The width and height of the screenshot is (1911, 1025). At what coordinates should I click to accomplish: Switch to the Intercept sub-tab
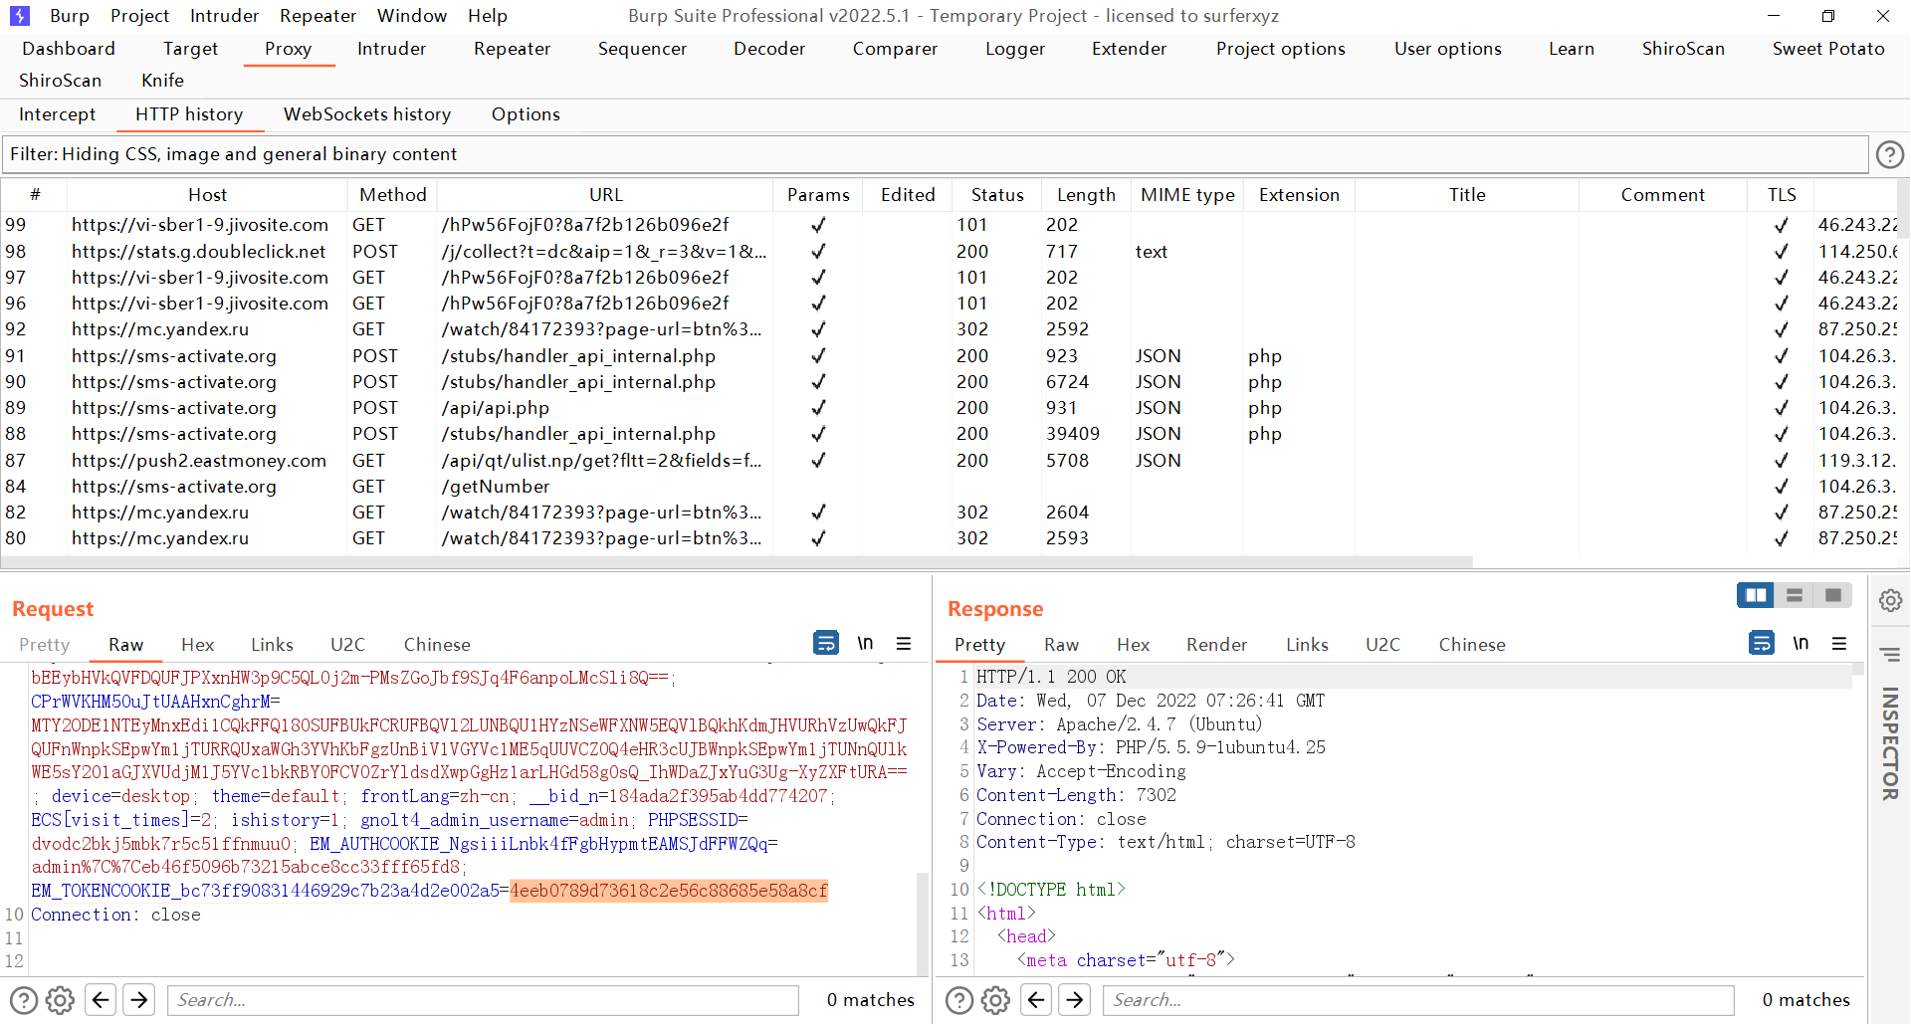57,114
